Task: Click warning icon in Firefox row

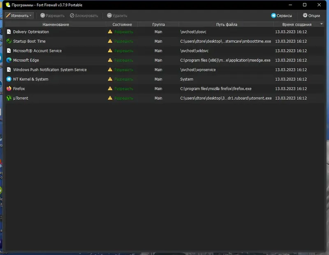Action: point(110,88)
